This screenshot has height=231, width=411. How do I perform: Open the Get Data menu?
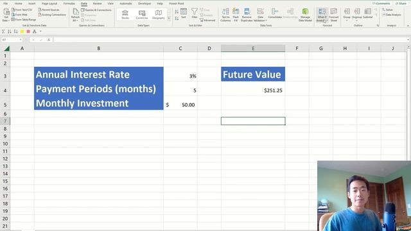[x=6, y=15]
